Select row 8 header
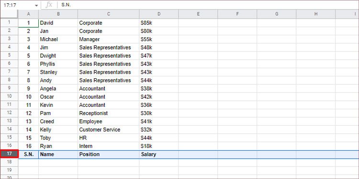The image size is (359, 179). pos(9,80)
